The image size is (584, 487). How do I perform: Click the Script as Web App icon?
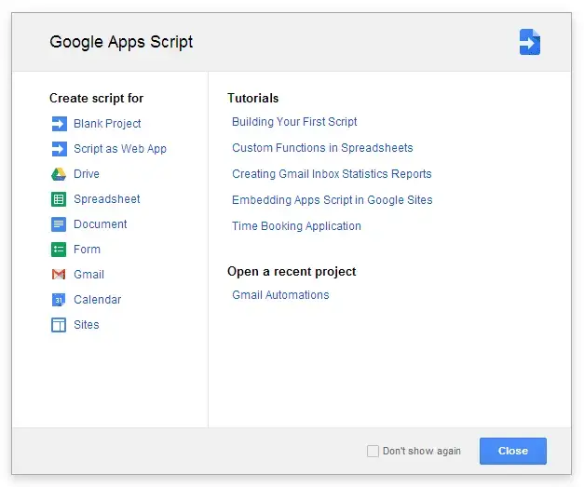click(58, 149)
